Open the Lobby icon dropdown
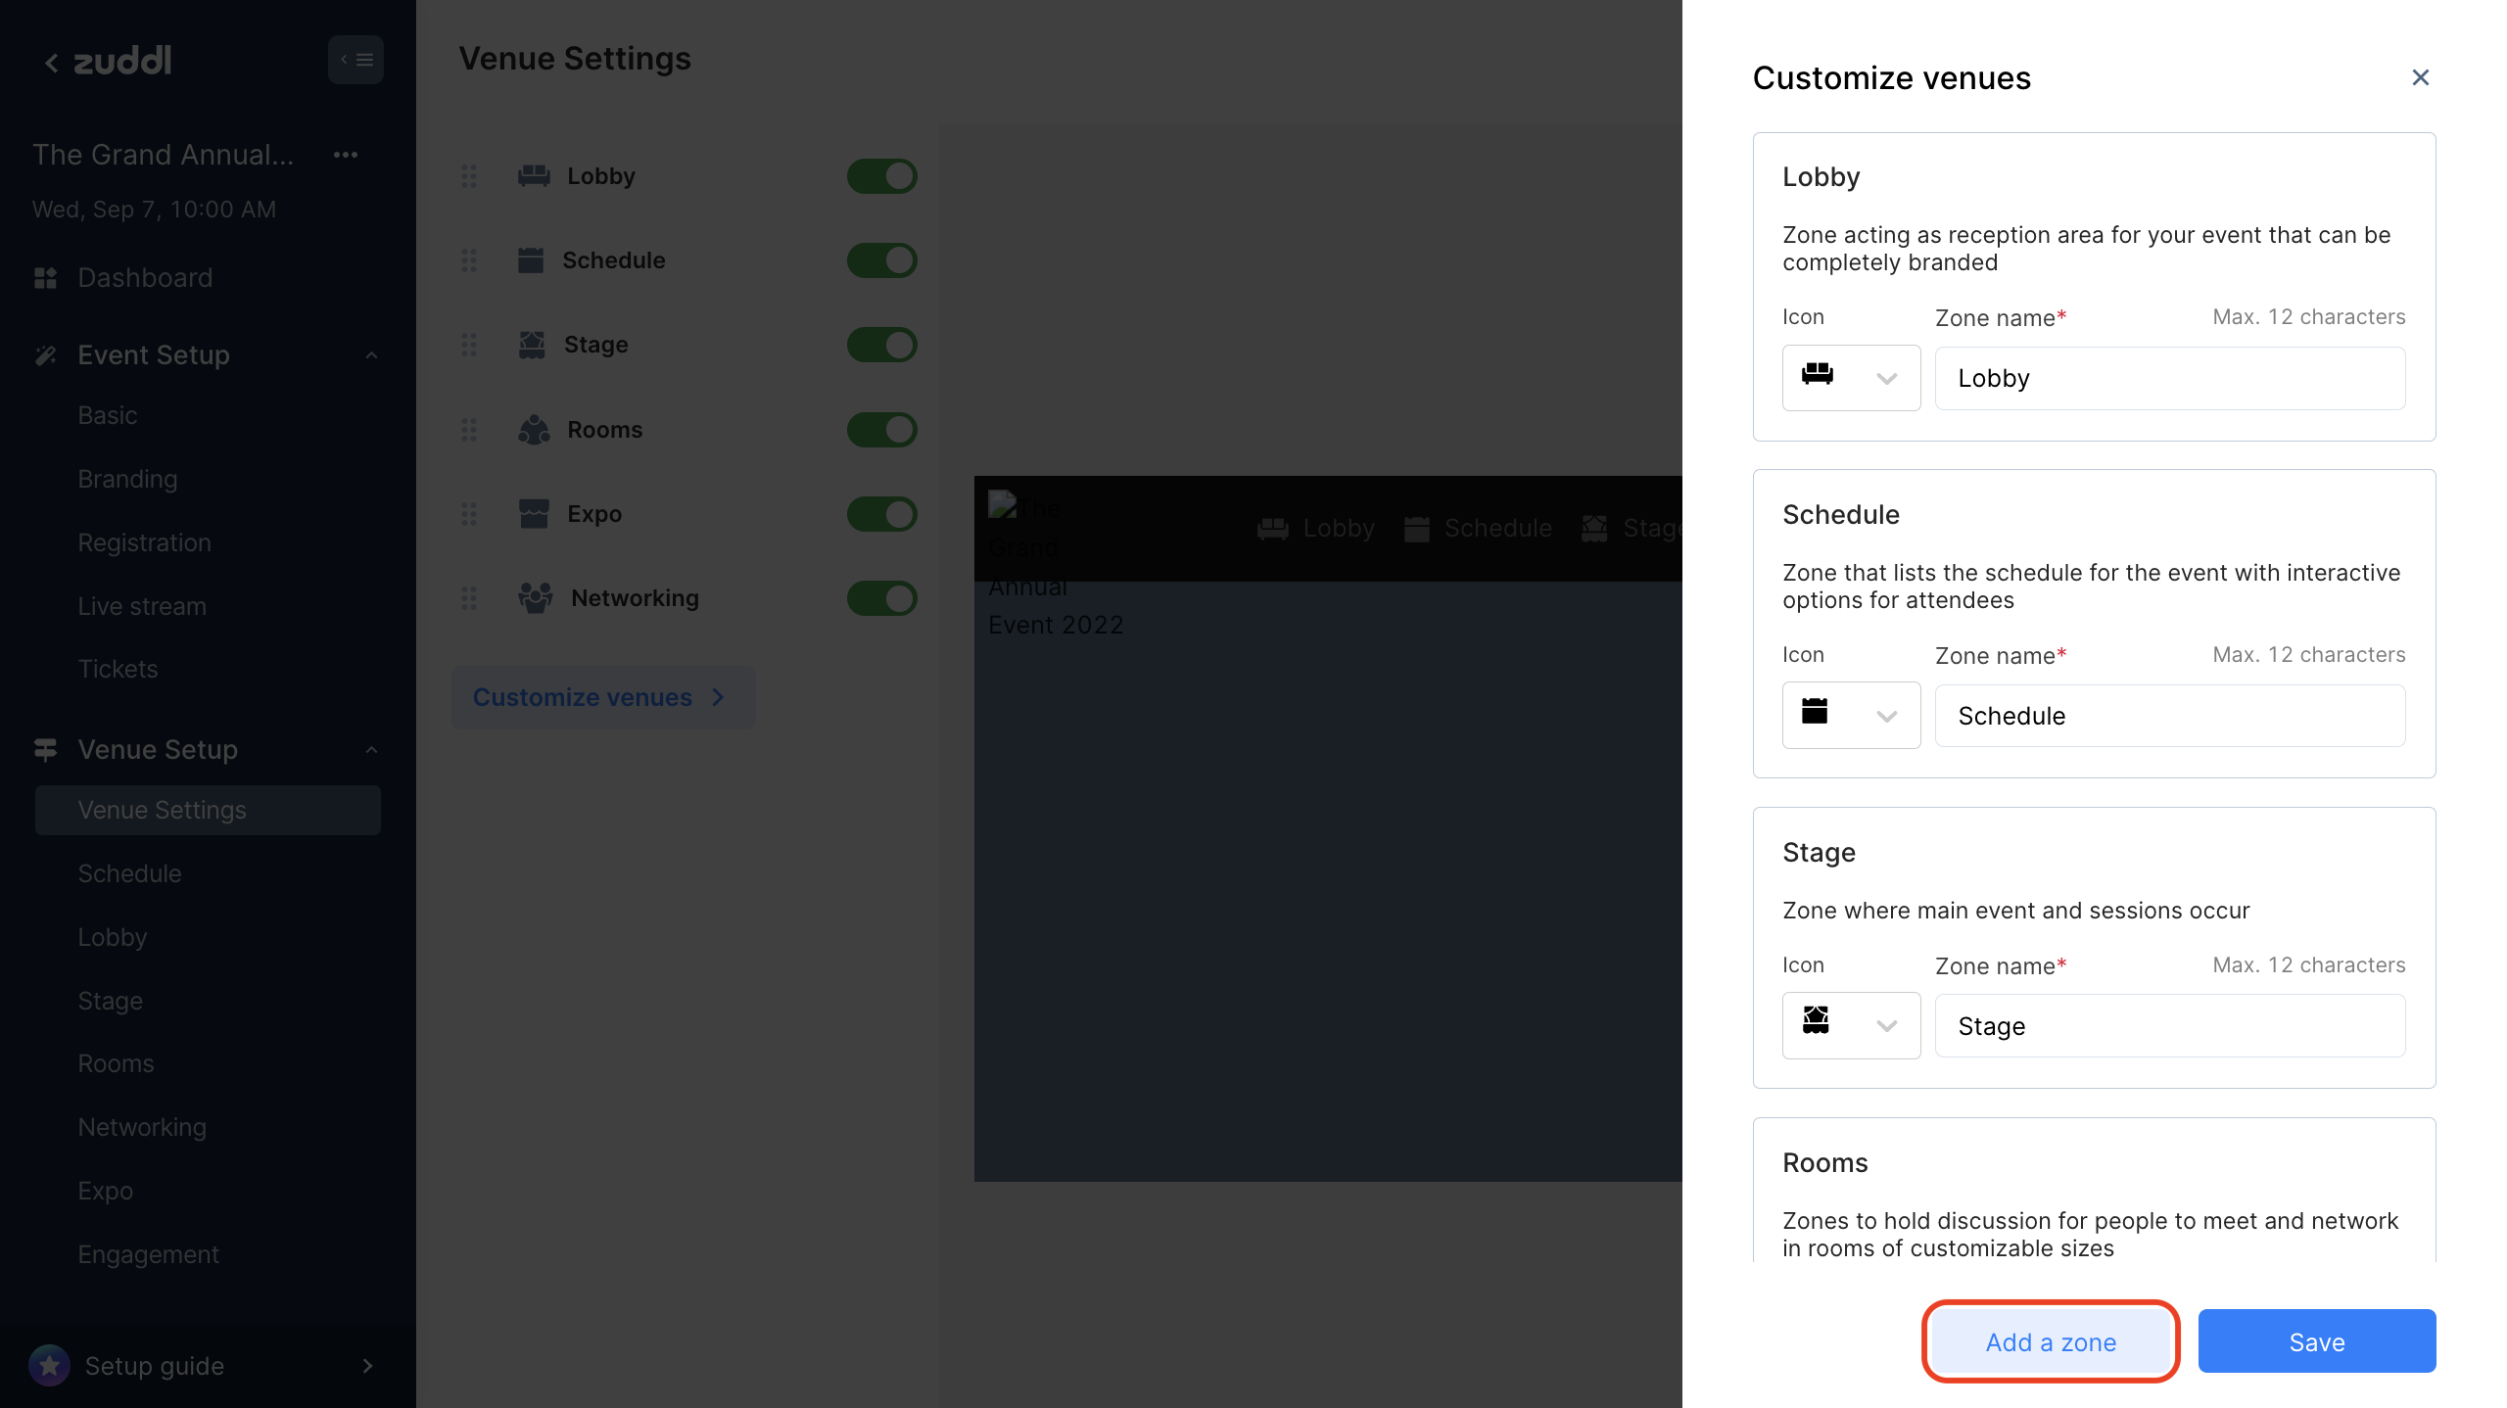 pyautogui.click(x=1850, y=378)
